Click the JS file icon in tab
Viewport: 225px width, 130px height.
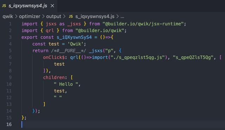(x=4, y=6)
